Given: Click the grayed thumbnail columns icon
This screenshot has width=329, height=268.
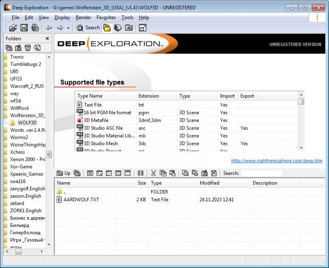Looking at the screenshot, I should [x=141, y=173].
